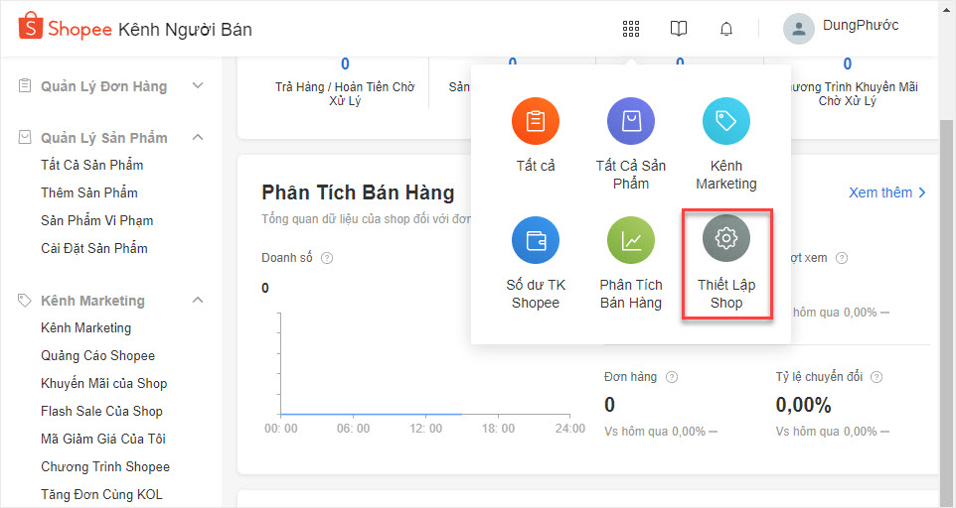Open Khuyến Mãi của Shop

coord(103,383)
